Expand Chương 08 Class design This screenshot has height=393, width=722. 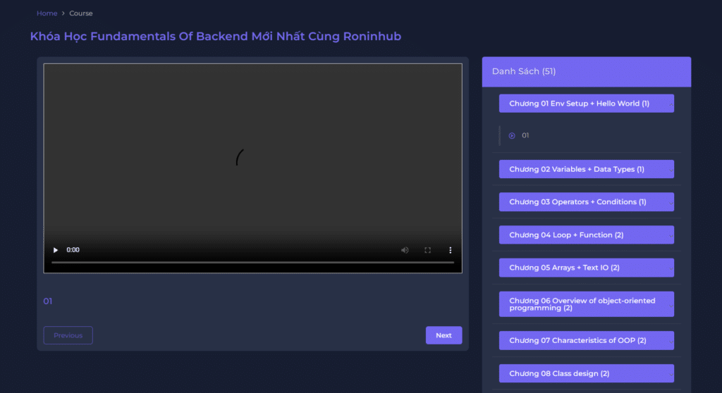pos(586,373)
